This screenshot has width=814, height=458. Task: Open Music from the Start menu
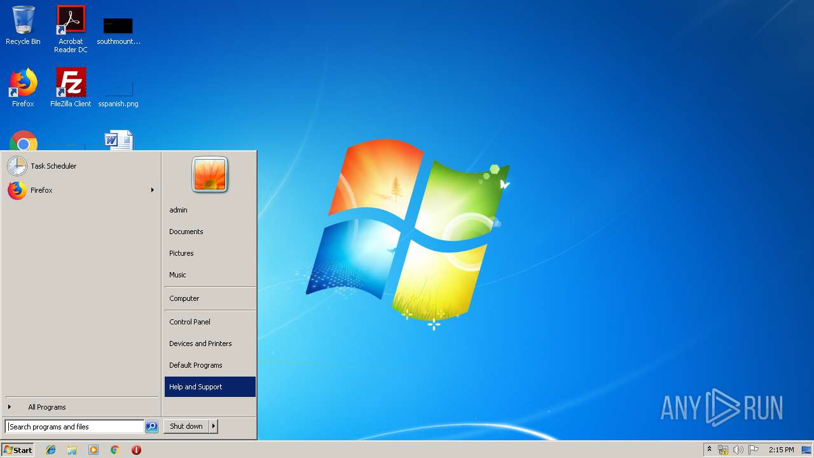pos(210,275)
